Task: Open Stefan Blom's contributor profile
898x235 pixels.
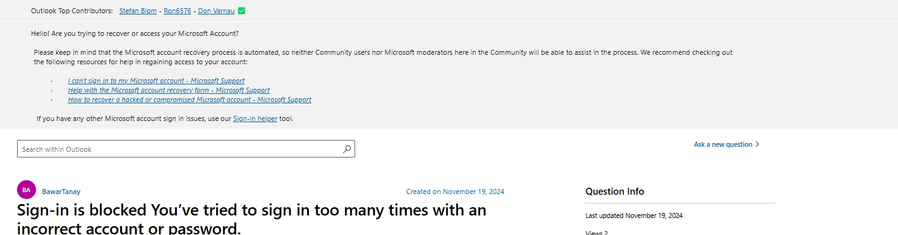Action: click(x=138, y=11)
